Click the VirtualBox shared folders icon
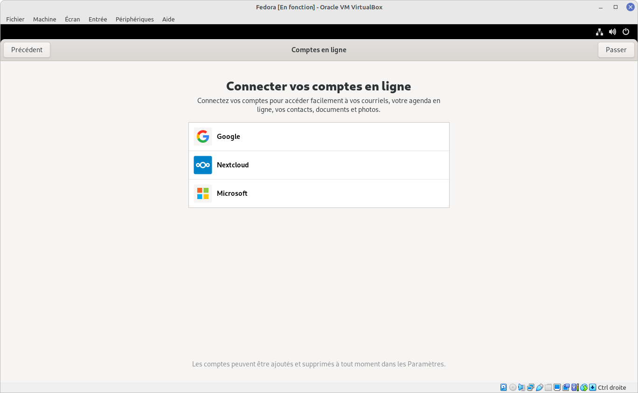Viewport: 638px width, 393px height. (x=548, y=387)
